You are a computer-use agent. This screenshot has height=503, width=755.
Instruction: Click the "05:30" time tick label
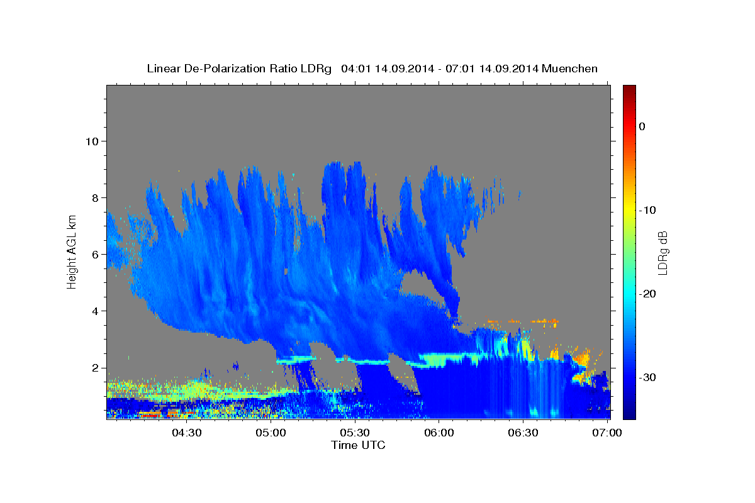[355, 433]
